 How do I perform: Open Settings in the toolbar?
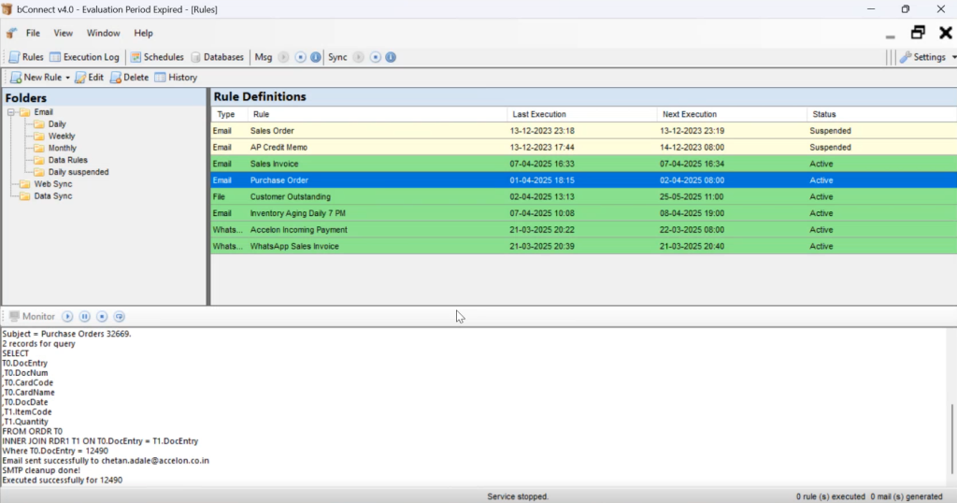(922, 57)
